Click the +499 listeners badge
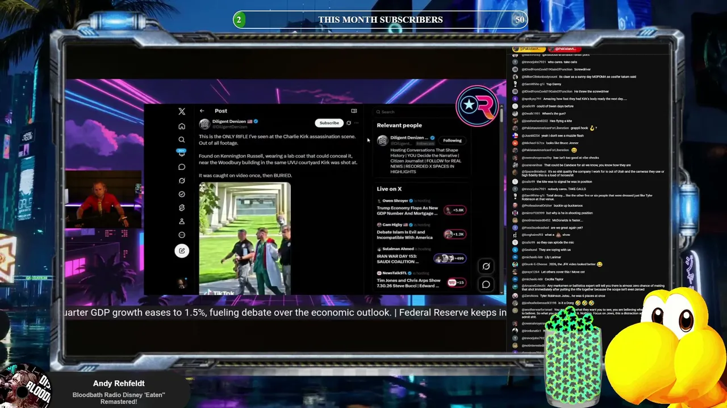This screenshot has width=727, height=408. coord(450,258)
